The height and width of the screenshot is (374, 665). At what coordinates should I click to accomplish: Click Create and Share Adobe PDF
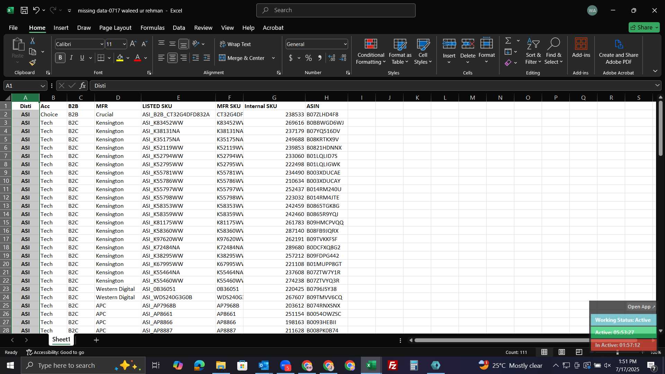pyautogui.click(x=619, y=51)
